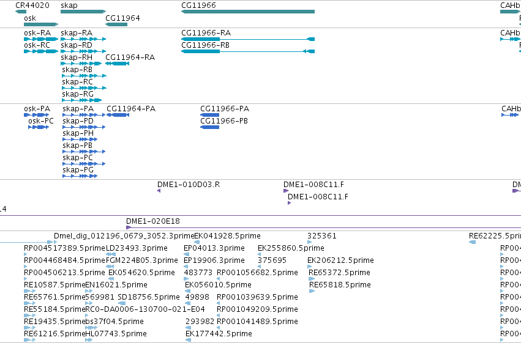
Task: Select the skap-PC protein feature
Action: [84, 164]
